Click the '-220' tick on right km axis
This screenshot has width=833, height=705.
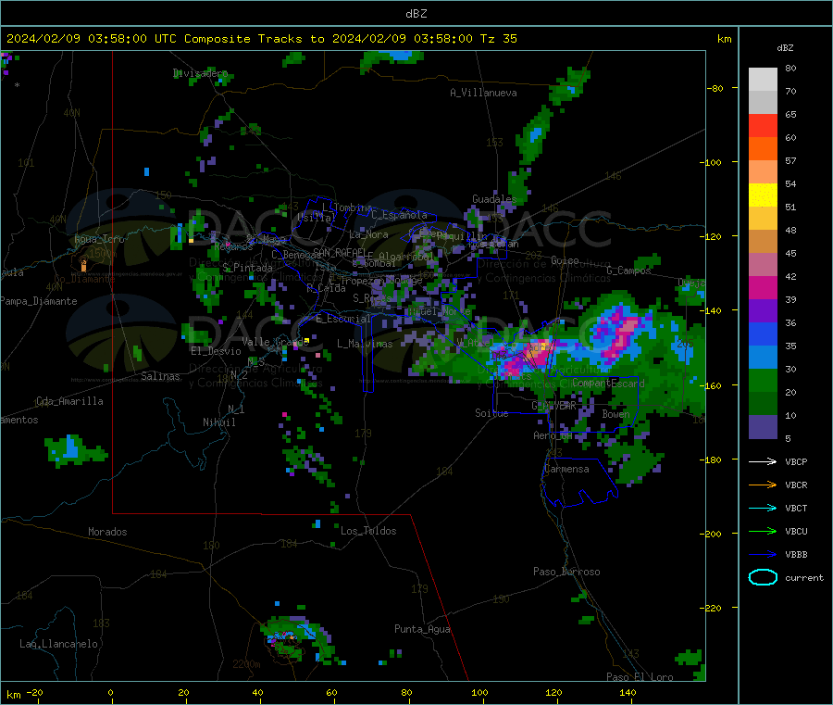coord(712,609)
